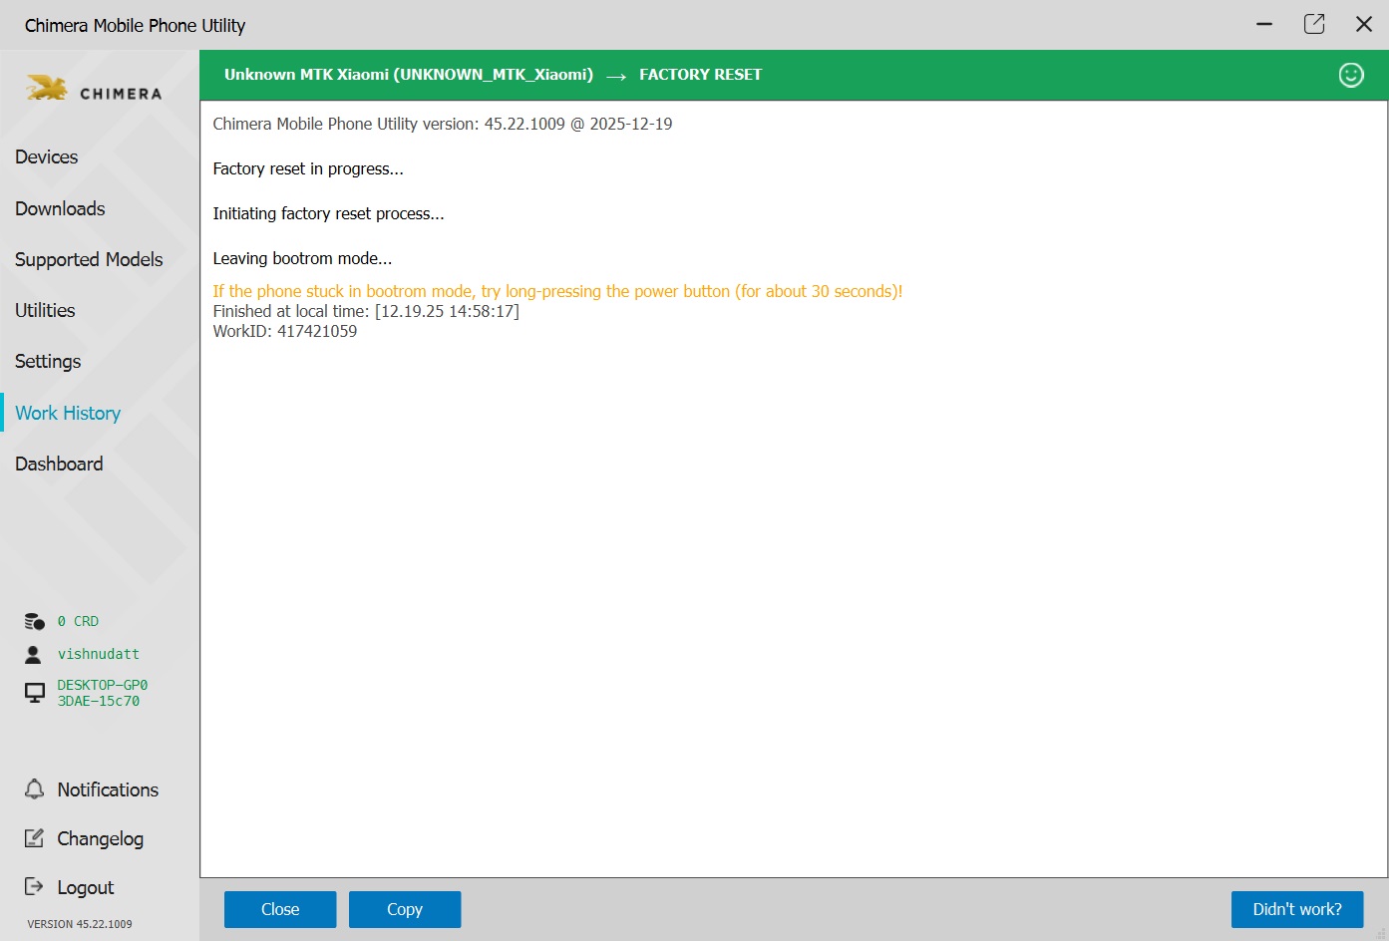This screenshot has height=941, width=1389.
Task: Open the Changelog link
Action: (101, 838)
